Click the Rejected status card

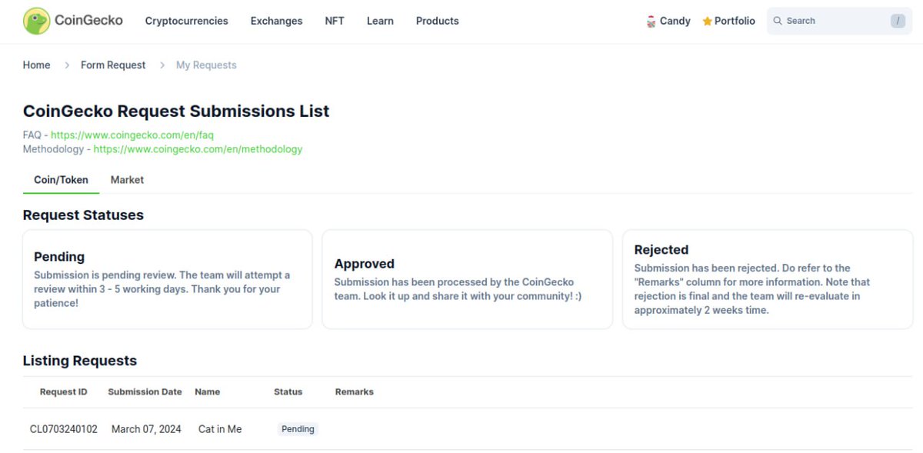pos(768,279)
